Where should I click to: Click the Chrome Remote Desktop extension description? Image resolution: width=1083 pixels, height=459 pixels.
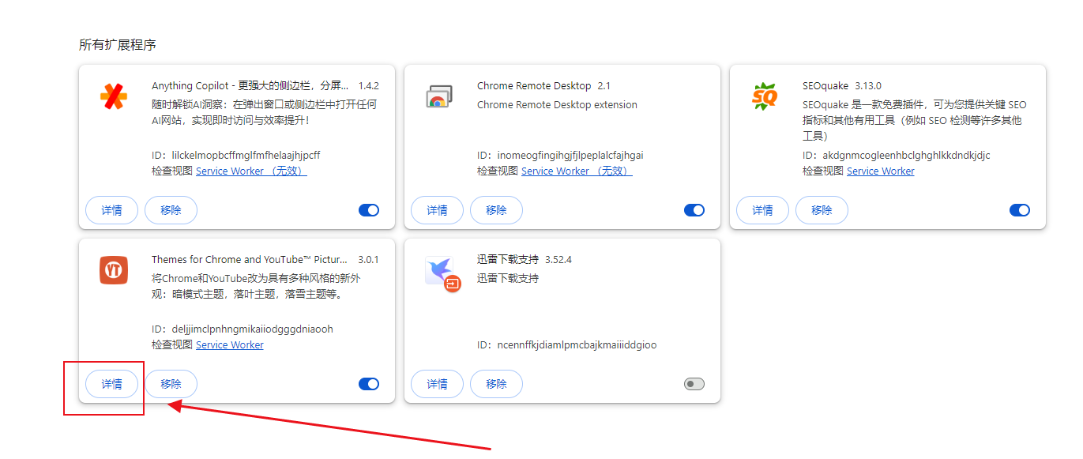(x=557, y=105)
